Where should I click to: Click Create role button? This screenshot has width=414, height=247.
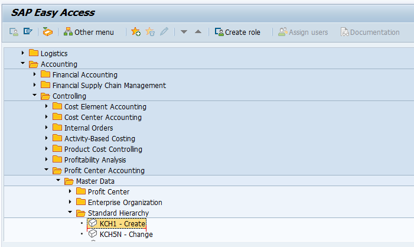[237, 32]
